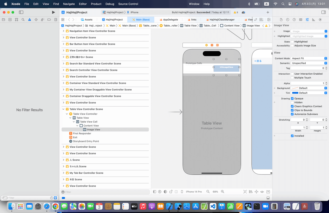
Task: Open the Source Control menu
Action: point(128,4)
